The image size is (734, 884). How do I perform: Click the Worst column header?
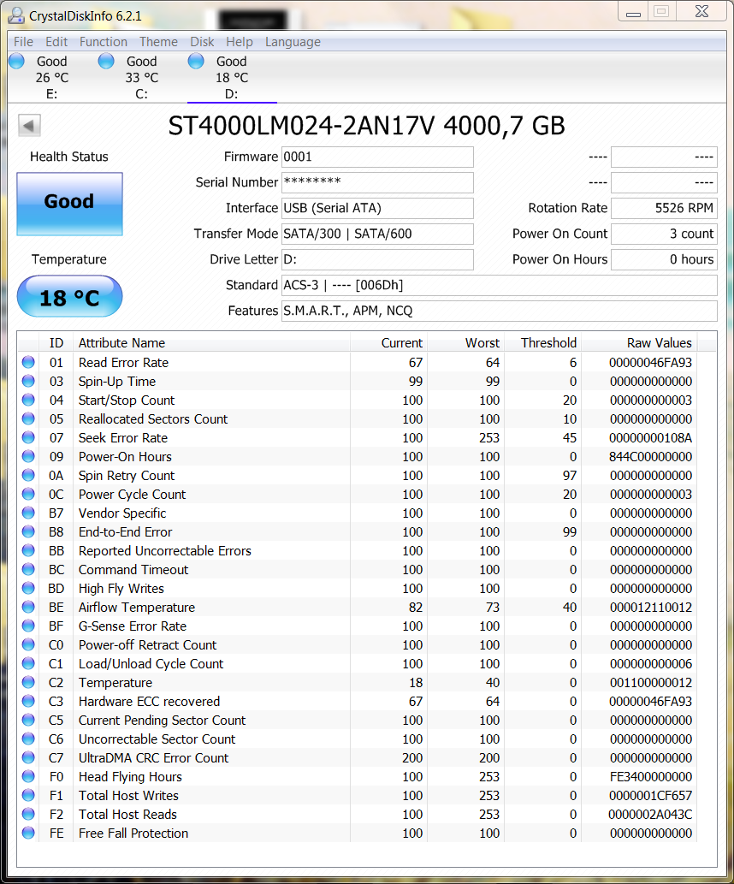tap(466, 343)
